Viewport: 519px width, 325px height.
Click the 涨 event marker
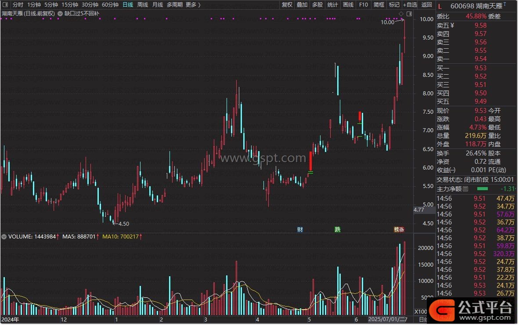click(x=402, y=230)
